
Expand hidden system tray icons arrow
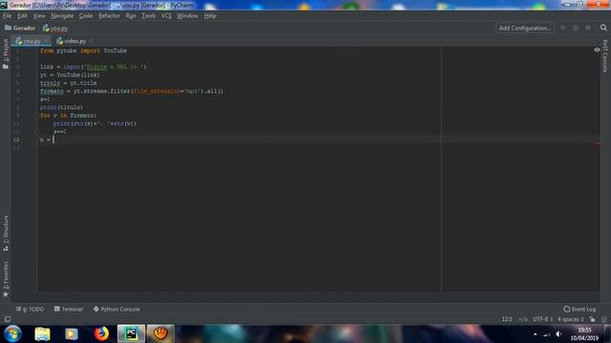(x=535, y=334)
